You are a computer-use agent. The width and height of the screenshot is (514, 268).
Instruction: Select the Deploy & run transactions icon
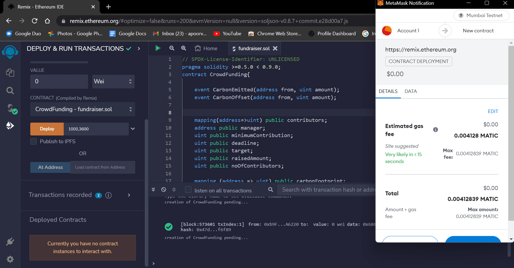pyautogui.click(x=10, y=125)
